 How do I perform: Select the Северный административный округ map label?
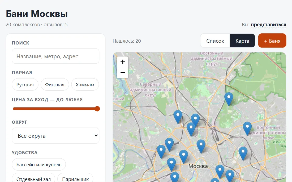(151, 90)
